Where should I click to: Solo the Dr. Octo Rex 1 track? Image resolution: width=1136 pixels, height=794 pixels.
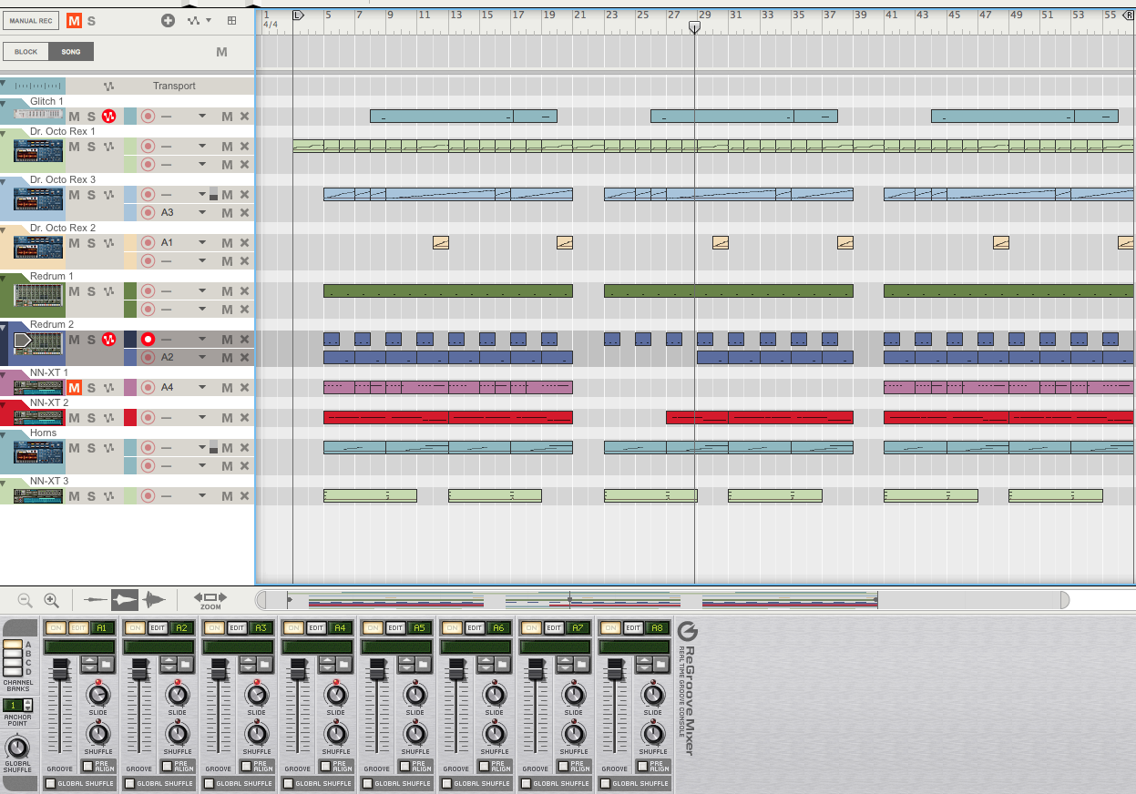(x=91, y=146)
